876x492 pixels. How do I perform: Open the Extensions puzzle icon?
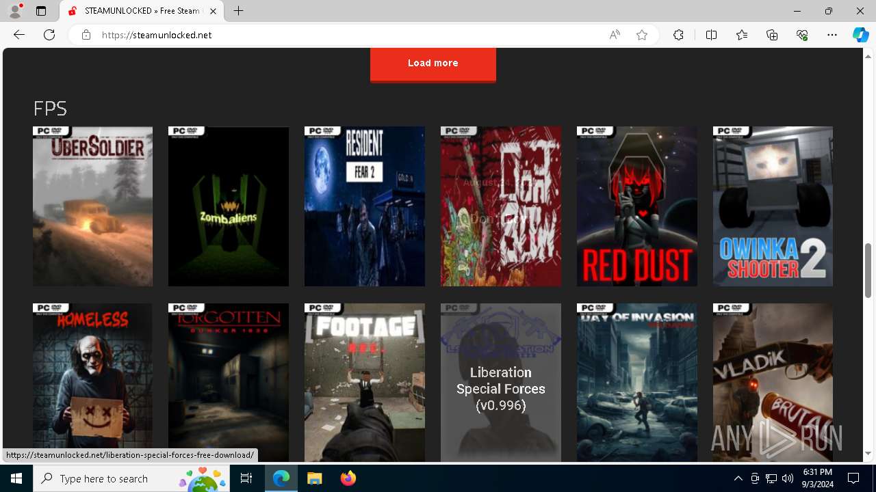click(x=678, y=35)
